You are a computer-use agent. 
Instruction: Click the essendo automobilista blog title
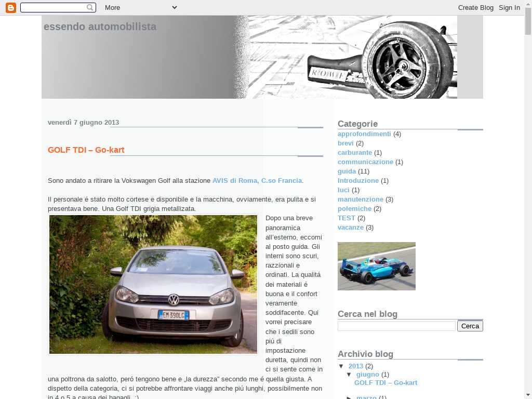click(x=100, y=26)
